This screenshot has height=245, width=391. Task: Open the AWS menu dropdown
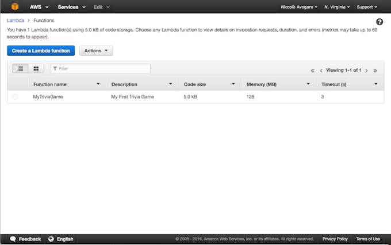point(39,7)
